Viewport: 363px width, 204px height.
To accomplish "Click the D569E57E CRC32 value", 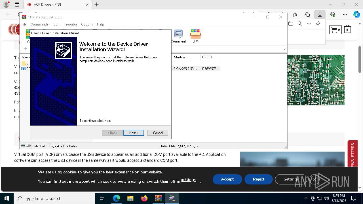I will coord(209,69).
